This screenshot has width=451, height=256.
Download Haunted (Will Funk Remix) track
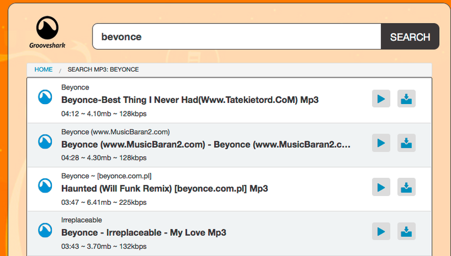point(406,187)
